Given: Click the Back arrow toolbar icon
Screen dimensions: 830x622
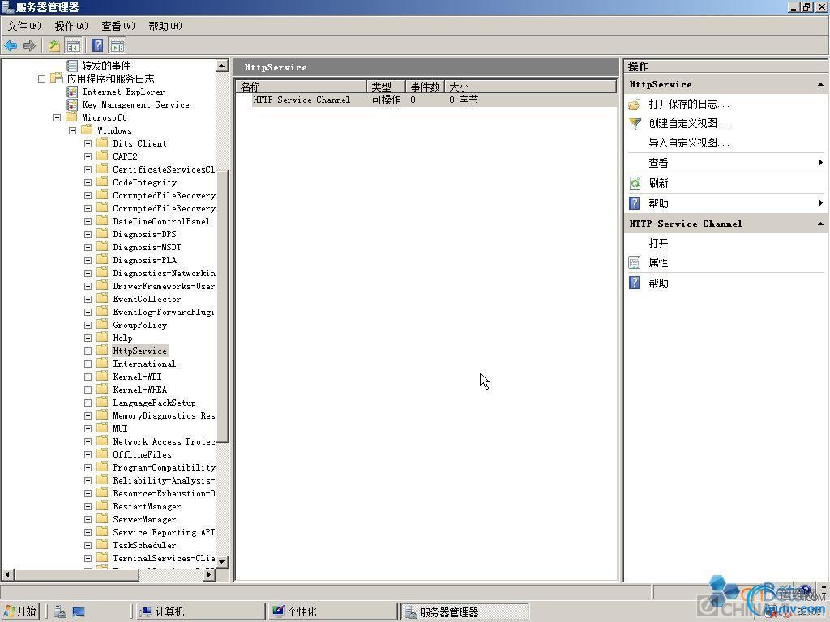Looking at the screenshot, I should tap(11, 45).
